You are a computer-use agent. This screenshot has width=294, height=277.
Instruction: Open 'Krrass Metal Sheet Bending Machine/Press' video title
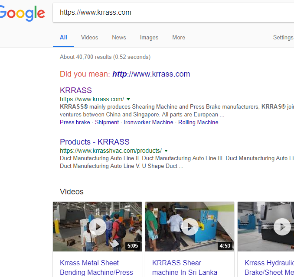click(96, 267)
